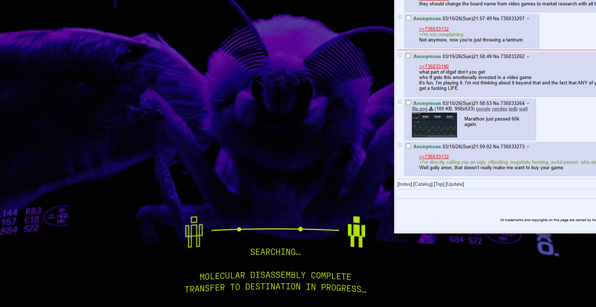This screenshot has height=307, width=596.
Task: Click the '(100 KB, 958x533)' file info
Action: click(454, 109)
